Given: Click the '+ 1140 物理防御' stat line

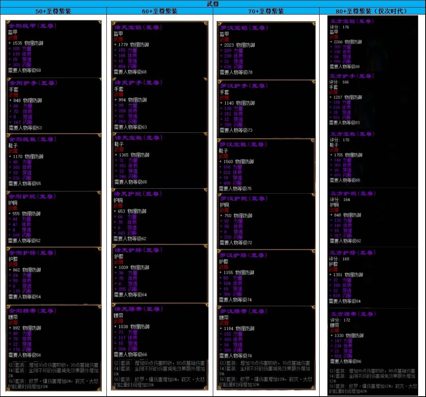Looking at the screenshot, I should click(237, 103).
